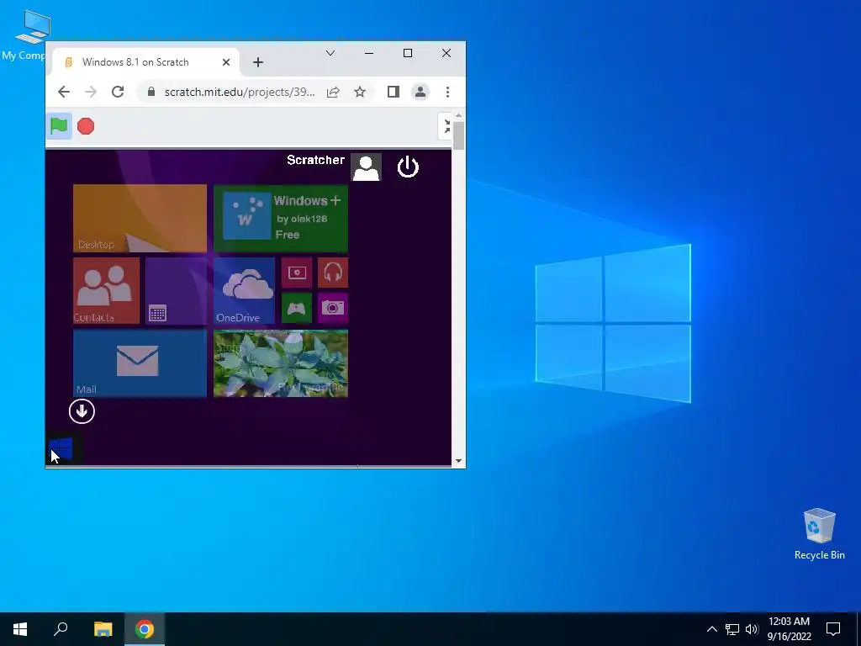Open the tab search chevron dropdown
This screenshot has height=646, width=861.
[330, 53]
